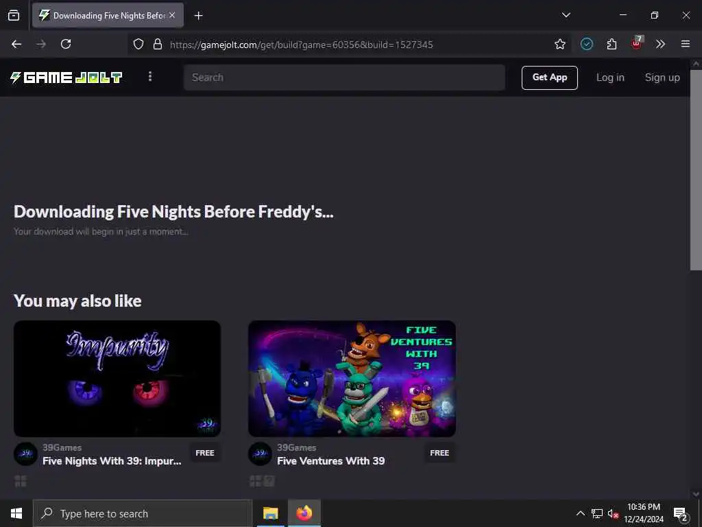Screen dimensions: 702x527
Task: Focus the Game Jolt Search field
Action: pyautogui.click(x=344, y=78)
